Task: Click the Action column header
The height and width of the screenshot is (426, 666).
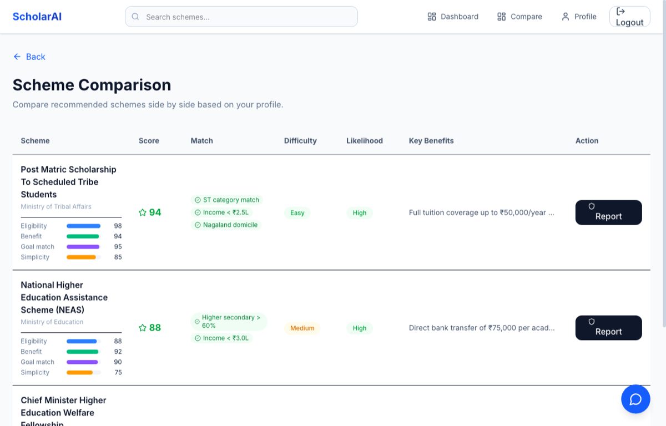Action: (587, 141)
